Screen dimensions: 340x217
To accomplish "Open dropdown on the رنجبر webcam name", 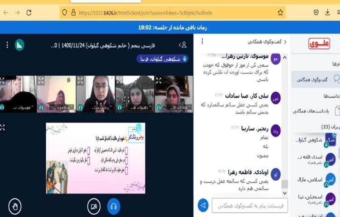I will tap(101, 107).
